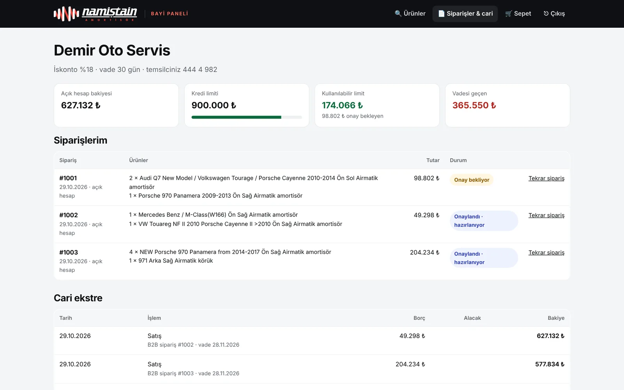The image size is (624, 390).
Task: Select order number #1002
Action: [69, 215]
